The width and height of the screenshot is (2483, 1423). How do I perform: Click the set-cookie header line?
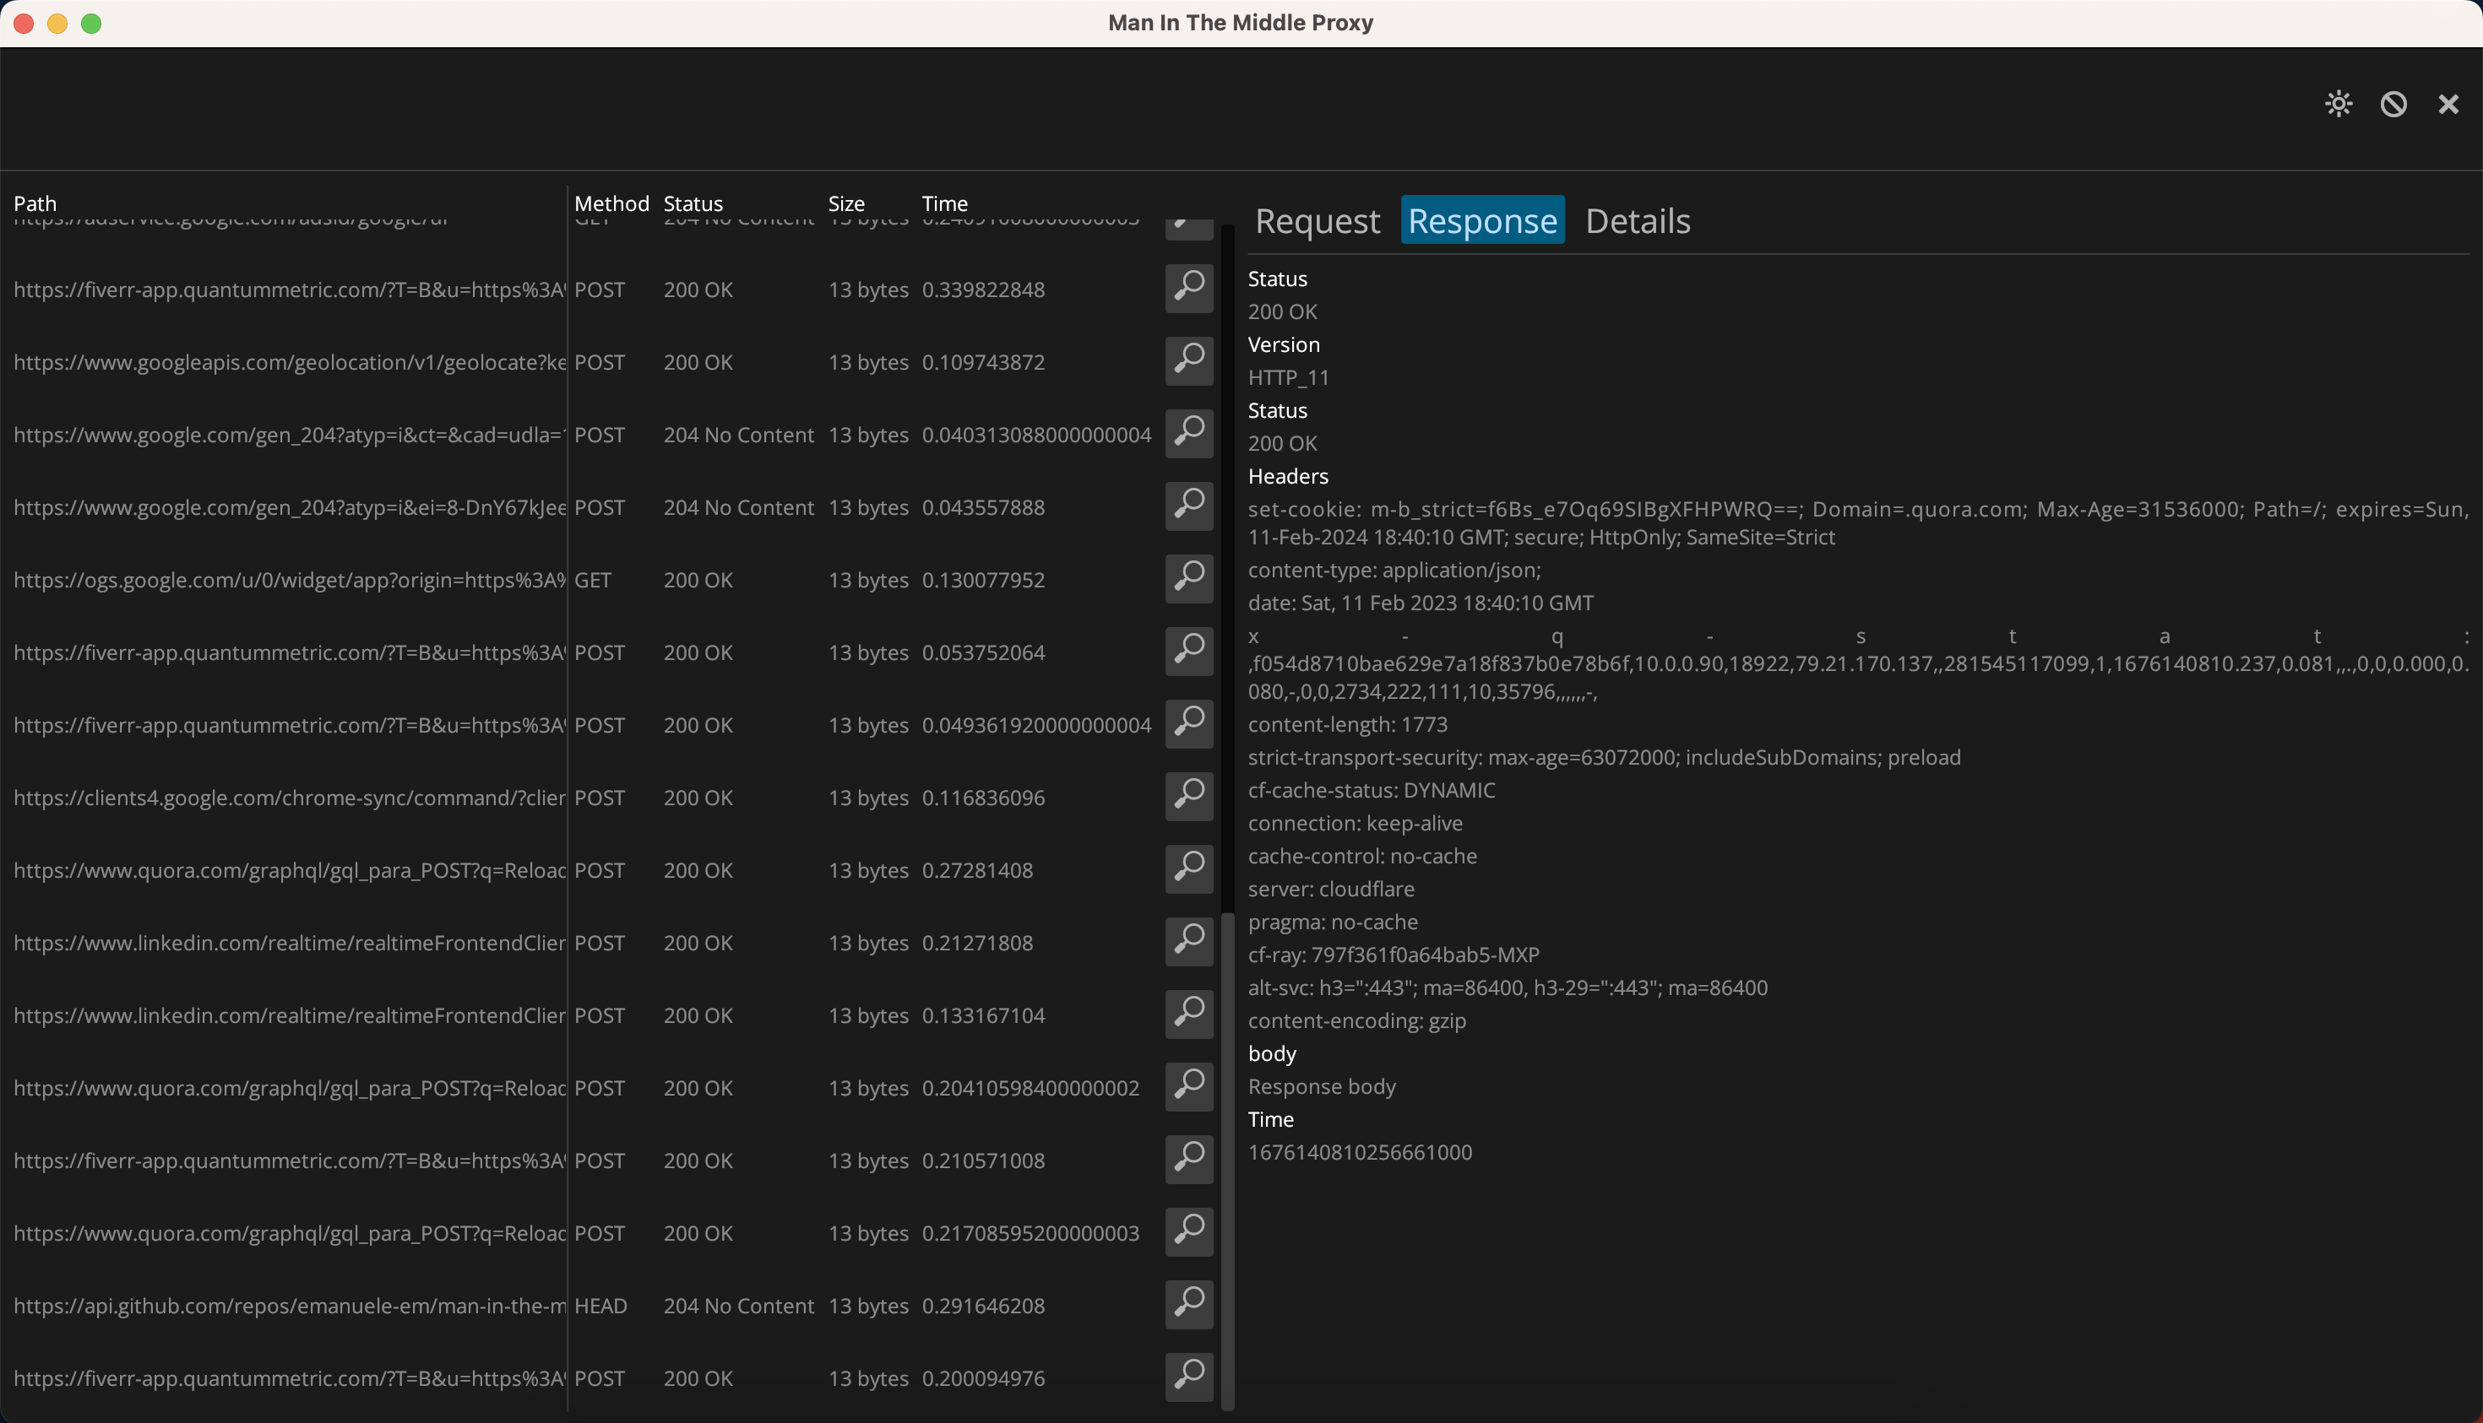click(1858, 523)
